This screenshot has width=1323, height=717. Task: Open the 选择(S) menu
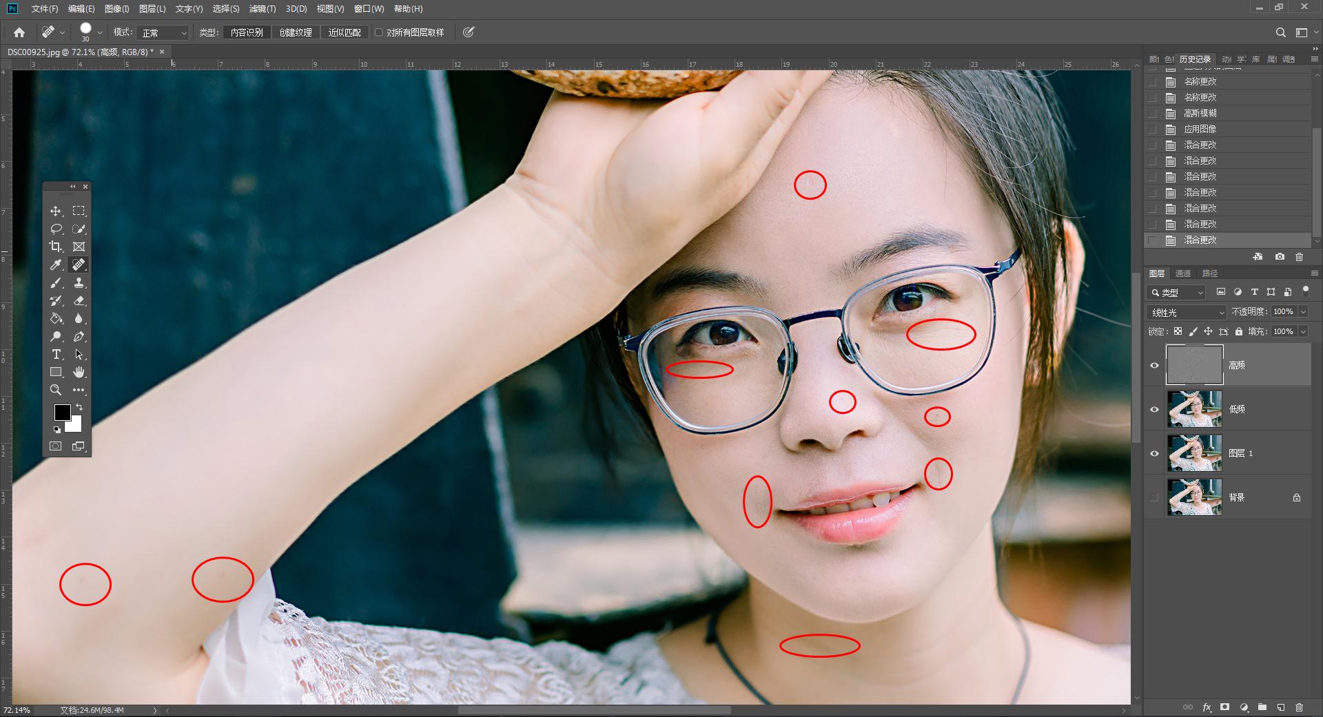point(226,9)
